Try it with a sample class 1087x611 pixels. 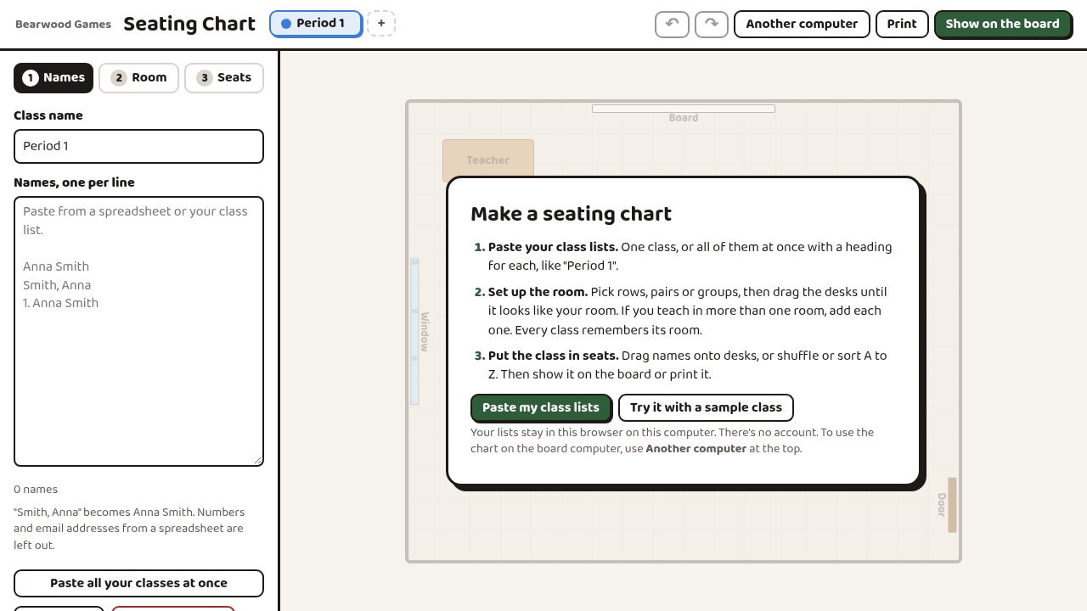click(706, 407)
